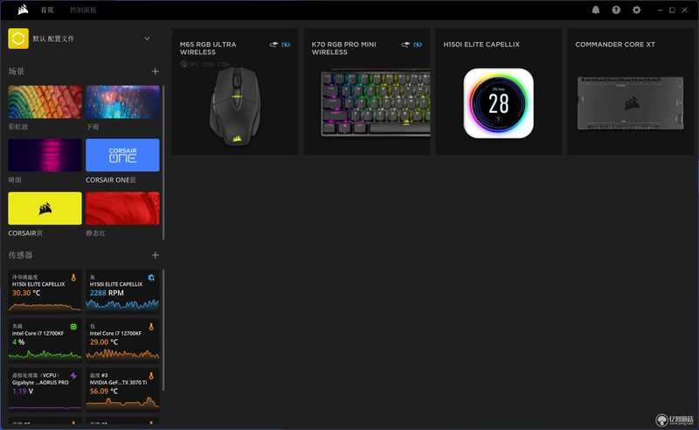Click the Corsair sails logo icon
Viewport: 699px width, 430px height.
[23, 10]
